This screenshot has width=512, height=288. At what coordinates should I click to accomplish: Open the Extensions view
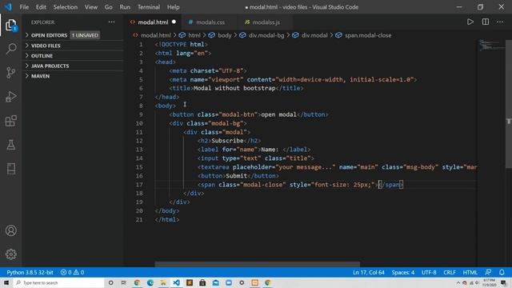pos(10,121)
